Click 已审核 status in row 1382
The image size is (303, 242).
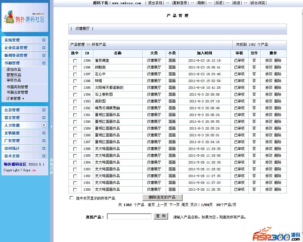point(240,176)
